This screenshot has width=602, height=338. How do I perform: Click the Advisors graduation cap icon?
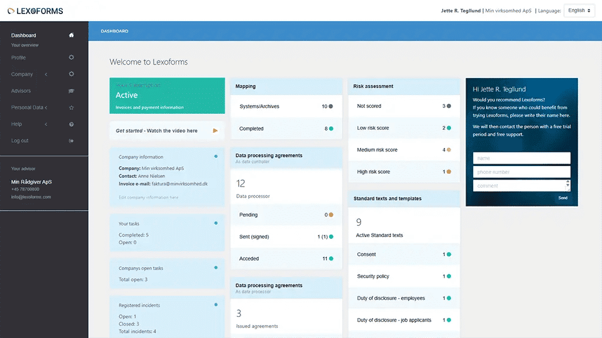[71, 91]
